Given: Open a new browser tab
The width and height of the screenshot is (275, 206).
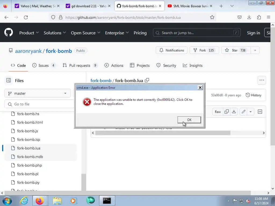Looking at the screenshot, I should 221,6.
